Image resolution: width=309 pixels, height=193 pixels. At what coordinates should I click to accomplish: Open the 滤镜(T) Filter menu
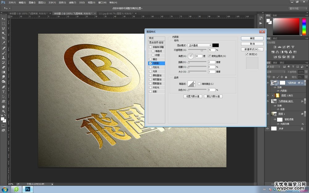[72, 2]
